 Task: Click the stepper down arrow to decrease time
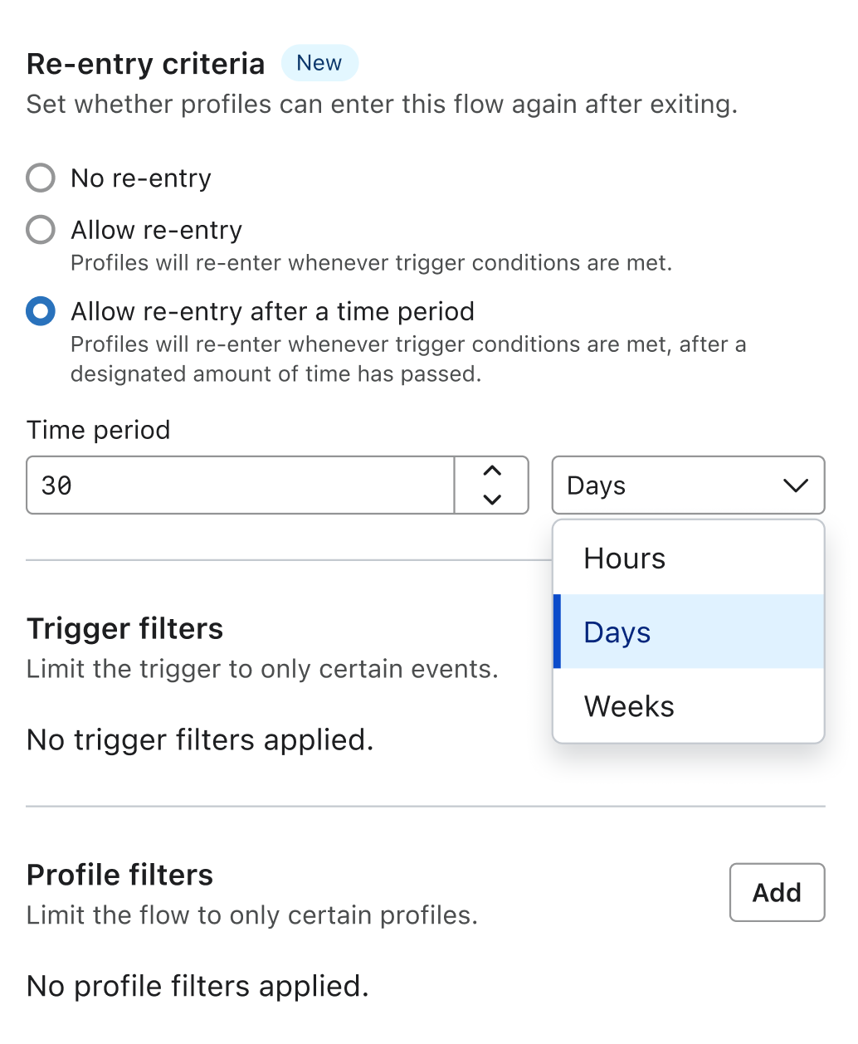[491, 499]
